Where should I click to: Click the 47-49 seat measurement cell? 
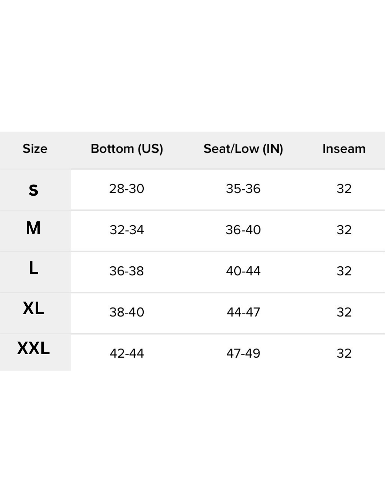pyautogui.click(x=243, y=353)
